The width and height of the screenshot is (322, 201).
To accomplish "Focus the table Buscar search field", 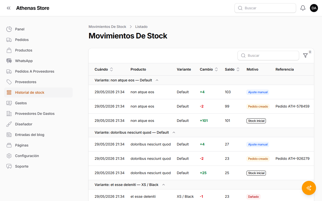I will click(x=268, y=56).
